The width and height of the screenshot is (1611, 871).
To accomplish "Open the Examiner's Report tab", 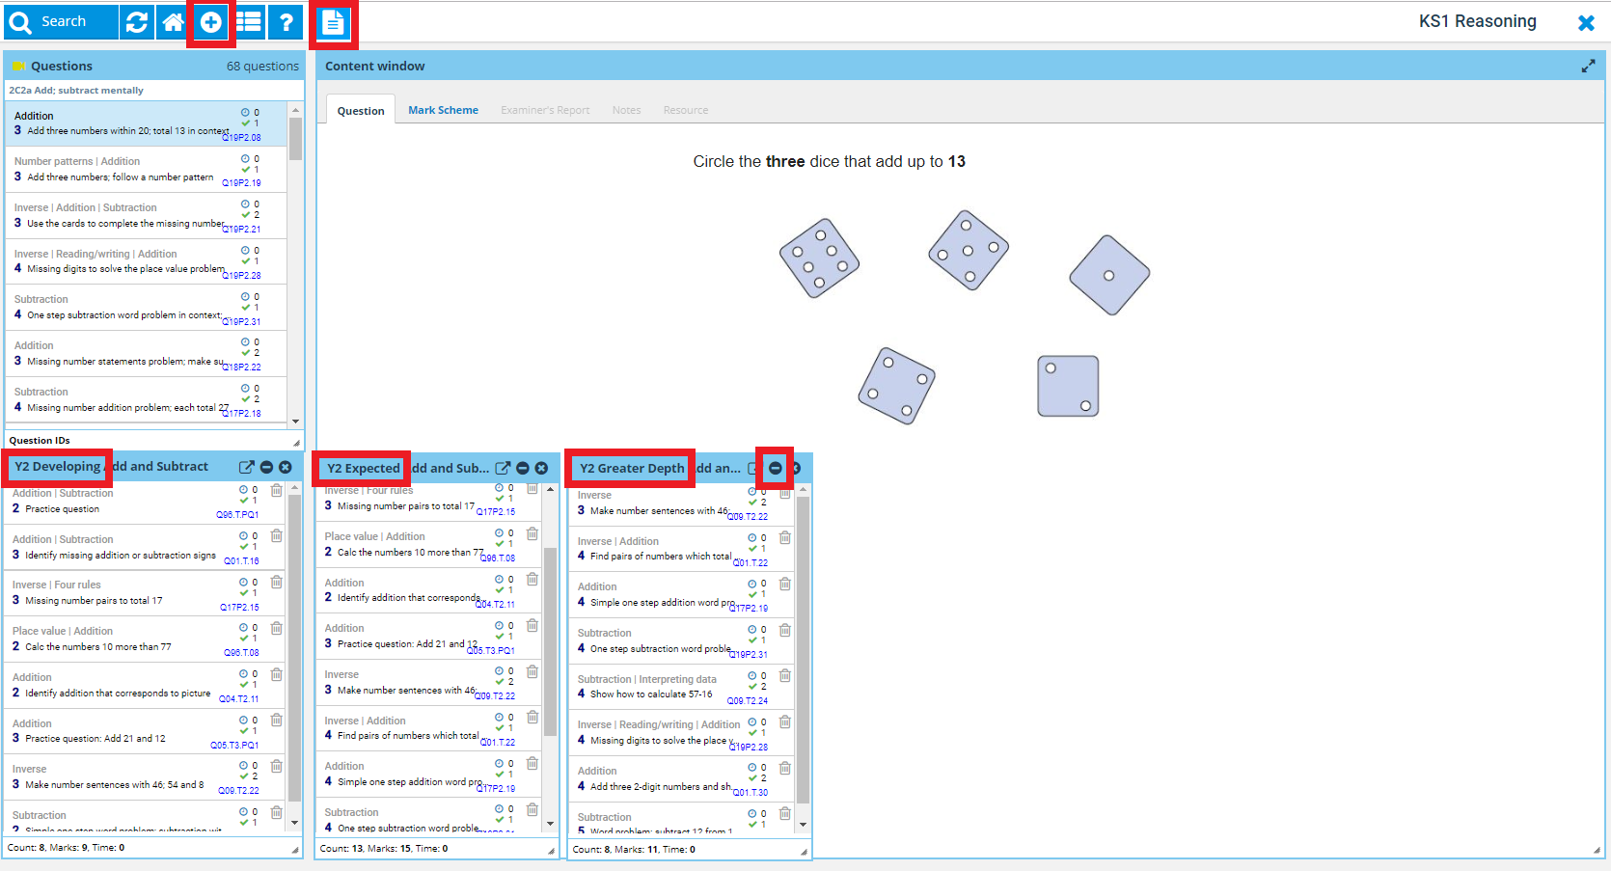I will [545, 110].
